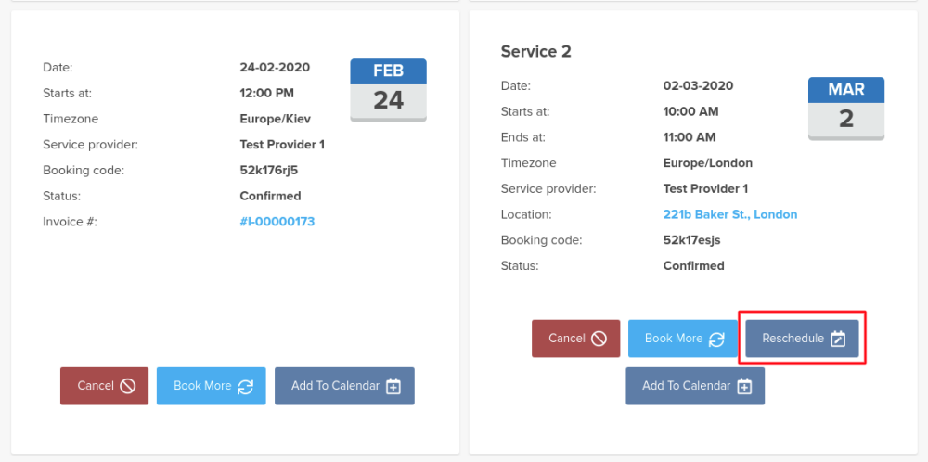Click the refresh arrows icon in the February 24 booking's Book More
The width and height of the screenshot is (928, 462).
point(245,386)
